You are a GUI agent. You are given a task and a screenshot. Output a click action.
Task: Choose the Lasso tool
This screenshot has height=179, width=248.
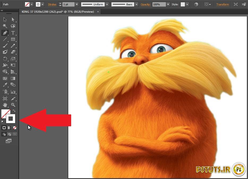point(13,26)
